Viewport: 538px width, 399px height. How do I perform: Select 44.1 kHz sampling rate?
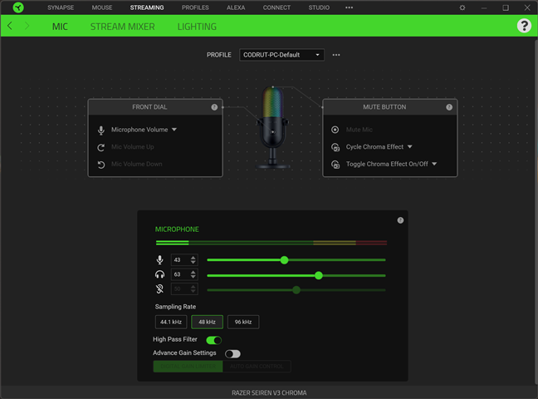coord(171,322)
